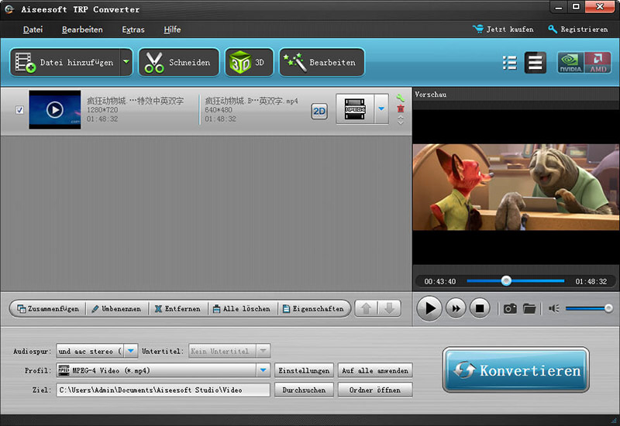Image resolution: width=620 pixels, height=426 pixels.
Task: Click Registrieren link
Action: [577, 29]
